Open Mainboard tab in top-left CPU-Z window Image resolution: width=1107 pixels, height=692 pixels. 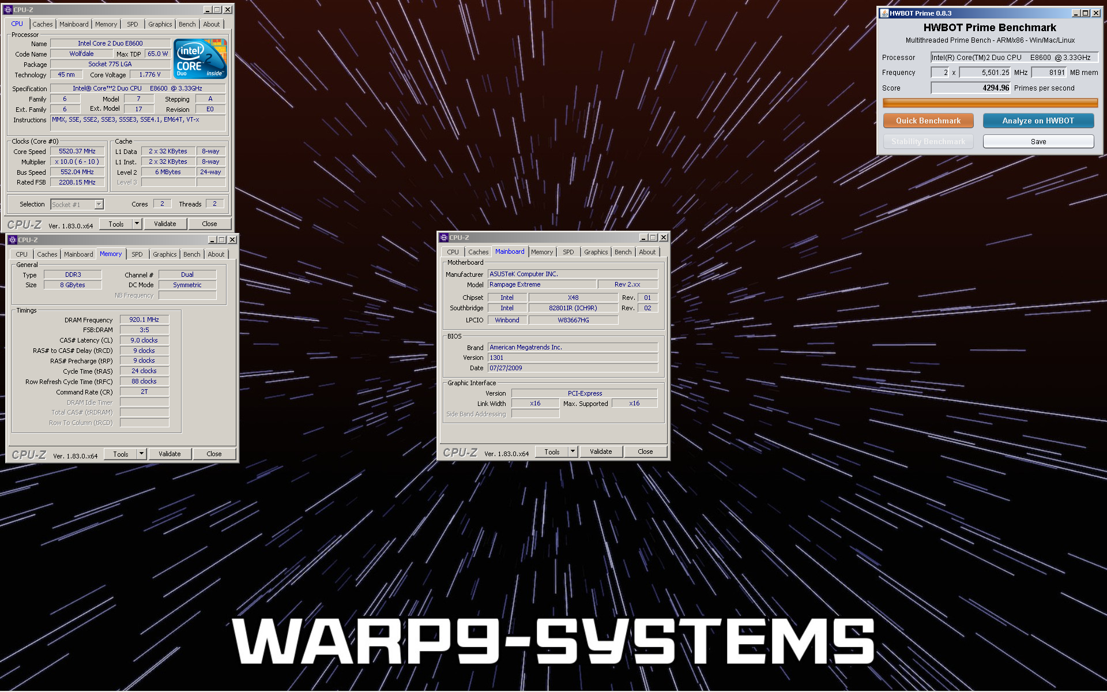pyautogui.click(x=74, y=24)
